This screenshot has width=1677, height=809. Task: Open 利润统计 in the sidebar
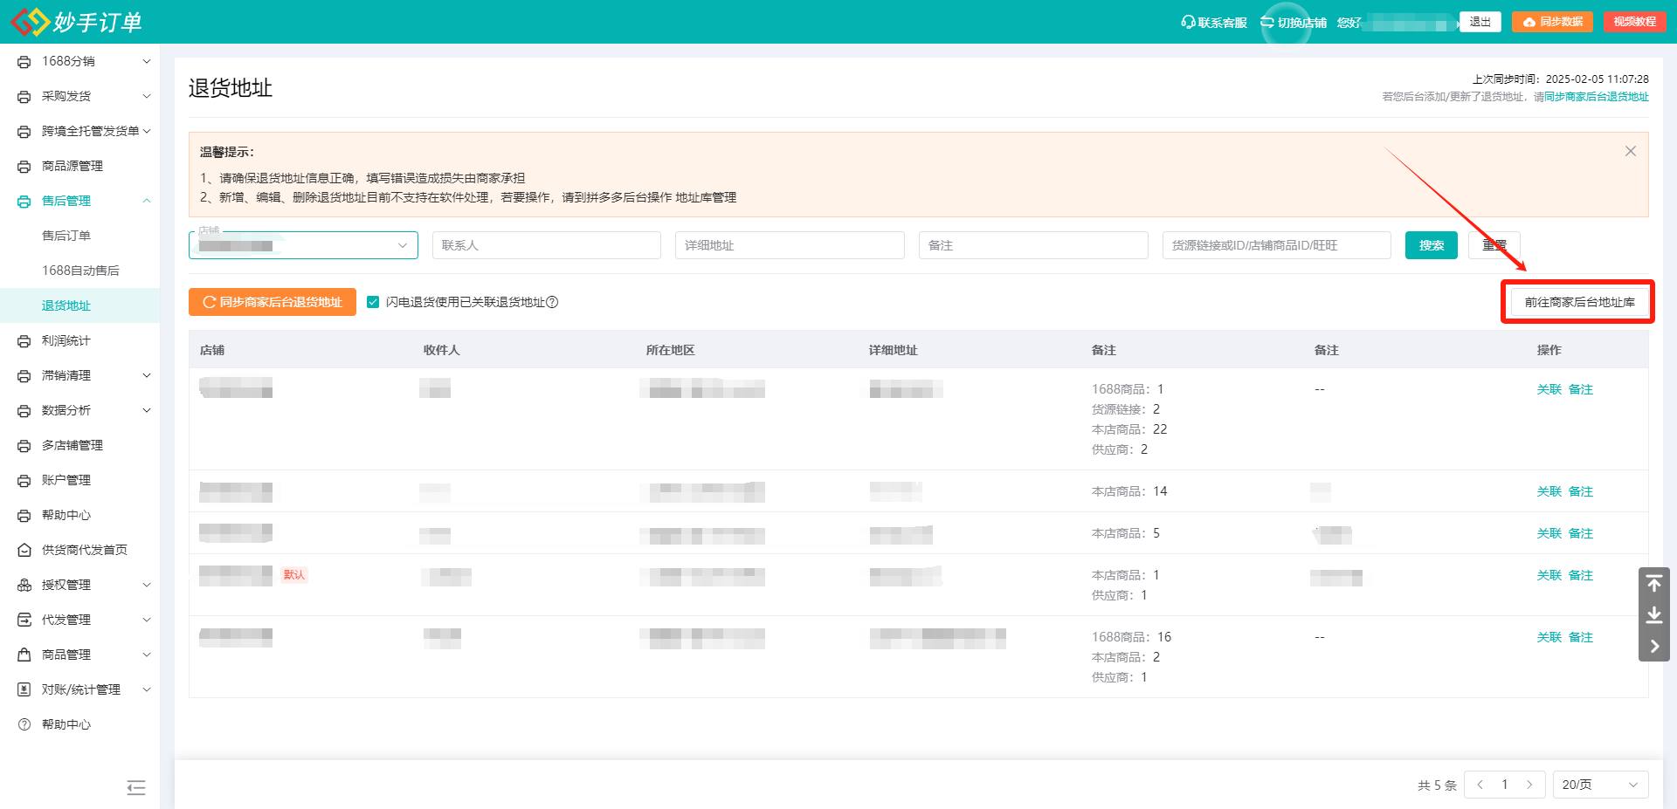tap(66, 340)
